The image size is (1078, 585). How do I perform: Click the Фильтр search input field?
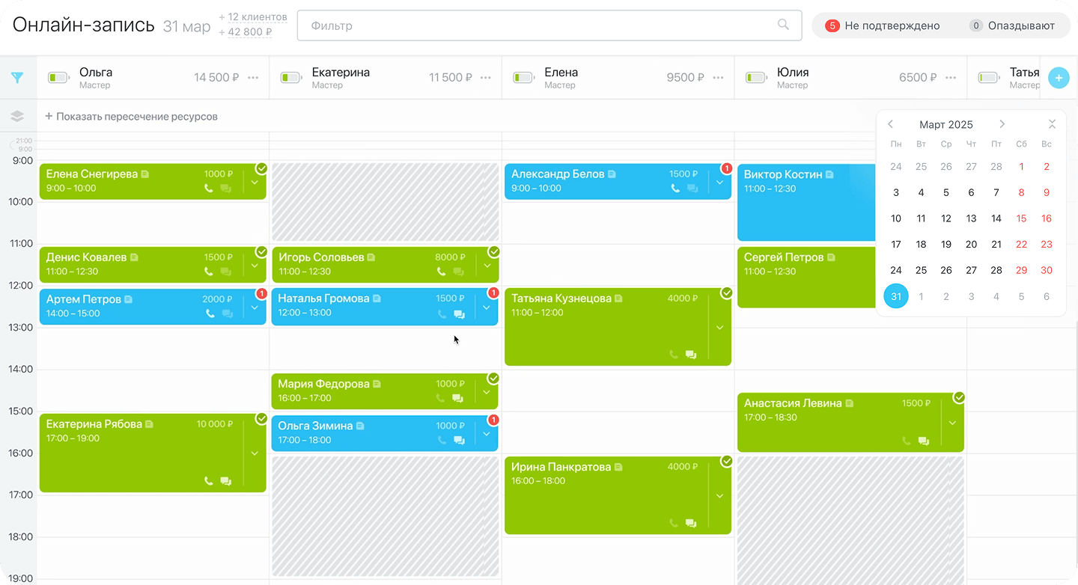[x=539, y=25]
